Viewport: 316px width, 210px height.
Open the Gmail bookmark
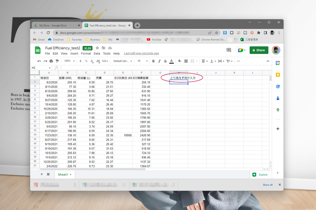point(39,39)
